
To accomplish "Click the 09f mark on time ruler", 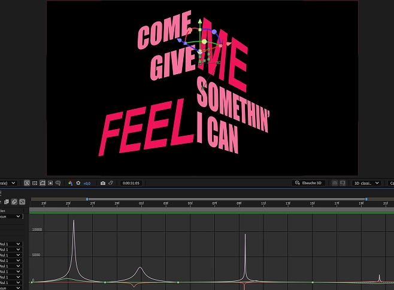I will pos(239,204).
